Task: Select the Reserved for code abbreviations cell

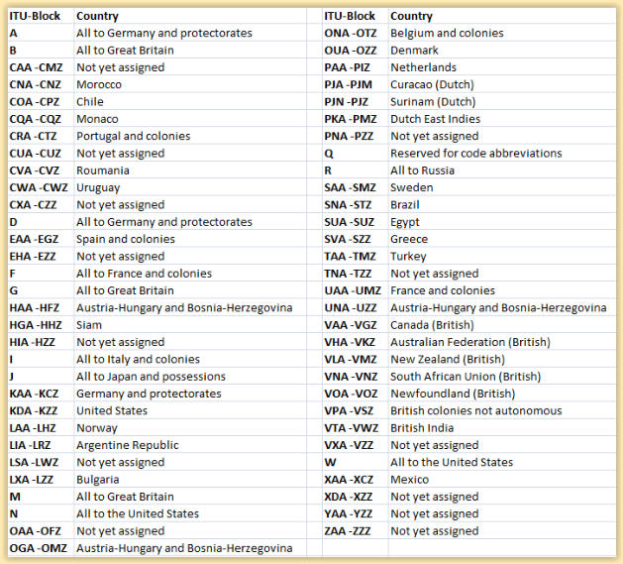Action: pyautogui.click(x=475, y=154)
